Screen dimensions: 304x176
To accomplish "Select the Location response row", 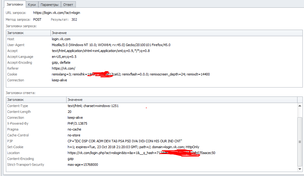I will tap(152, 153).
